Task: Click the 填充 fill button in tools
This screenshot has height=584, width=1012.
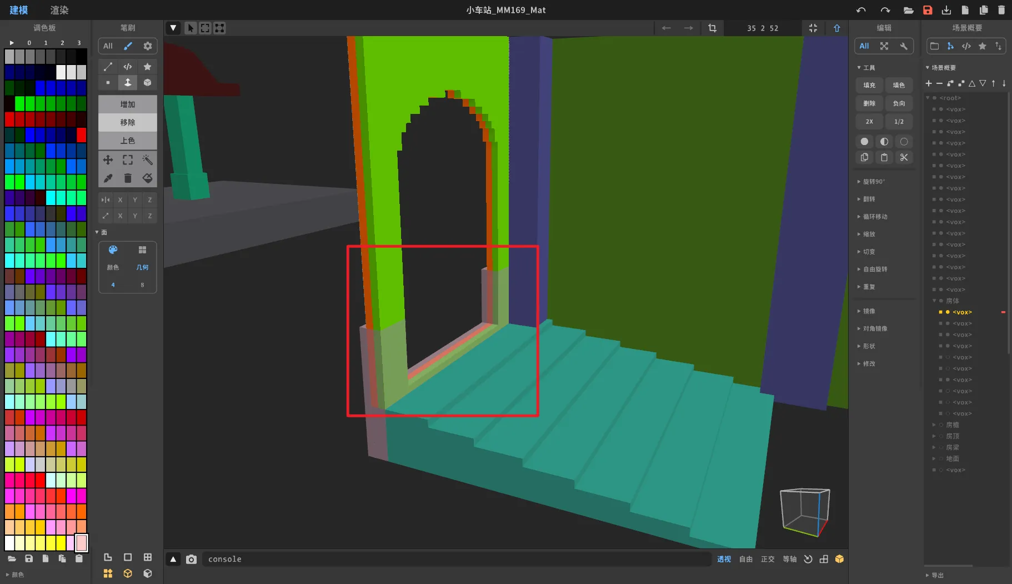Action: point(869,85)
